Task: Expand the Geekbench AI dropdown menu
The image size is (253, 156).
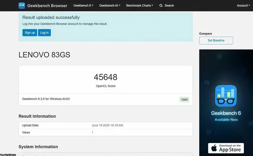Action: [x=110, y=6]
